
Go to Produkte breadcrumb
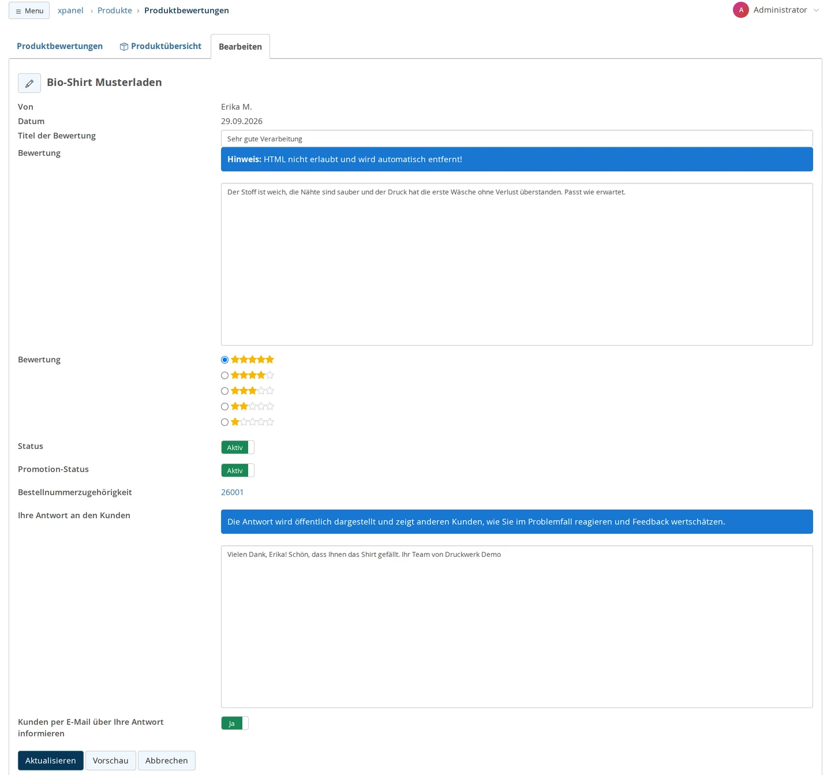pyautogui.click(x=115, y=10)
